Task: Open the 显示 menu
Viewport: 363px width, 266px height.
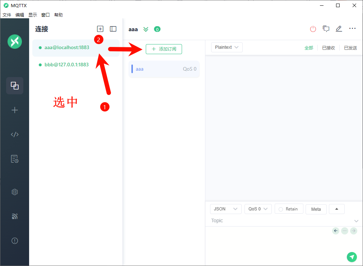Action: click(x=33, y=15)
